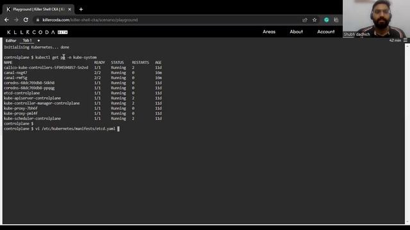Screen dimensions: 410x230
Task: Click the BETA badge next to logo
Action: click(63, 33)
